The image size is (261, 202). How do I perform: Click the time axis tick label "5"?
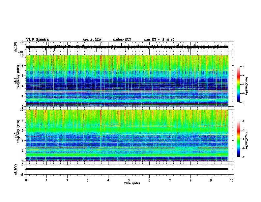click(129, 180)
